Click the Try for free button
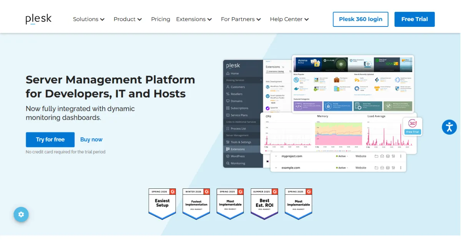The height and width of the screenshot is (241, 461). tap(50, 139)
